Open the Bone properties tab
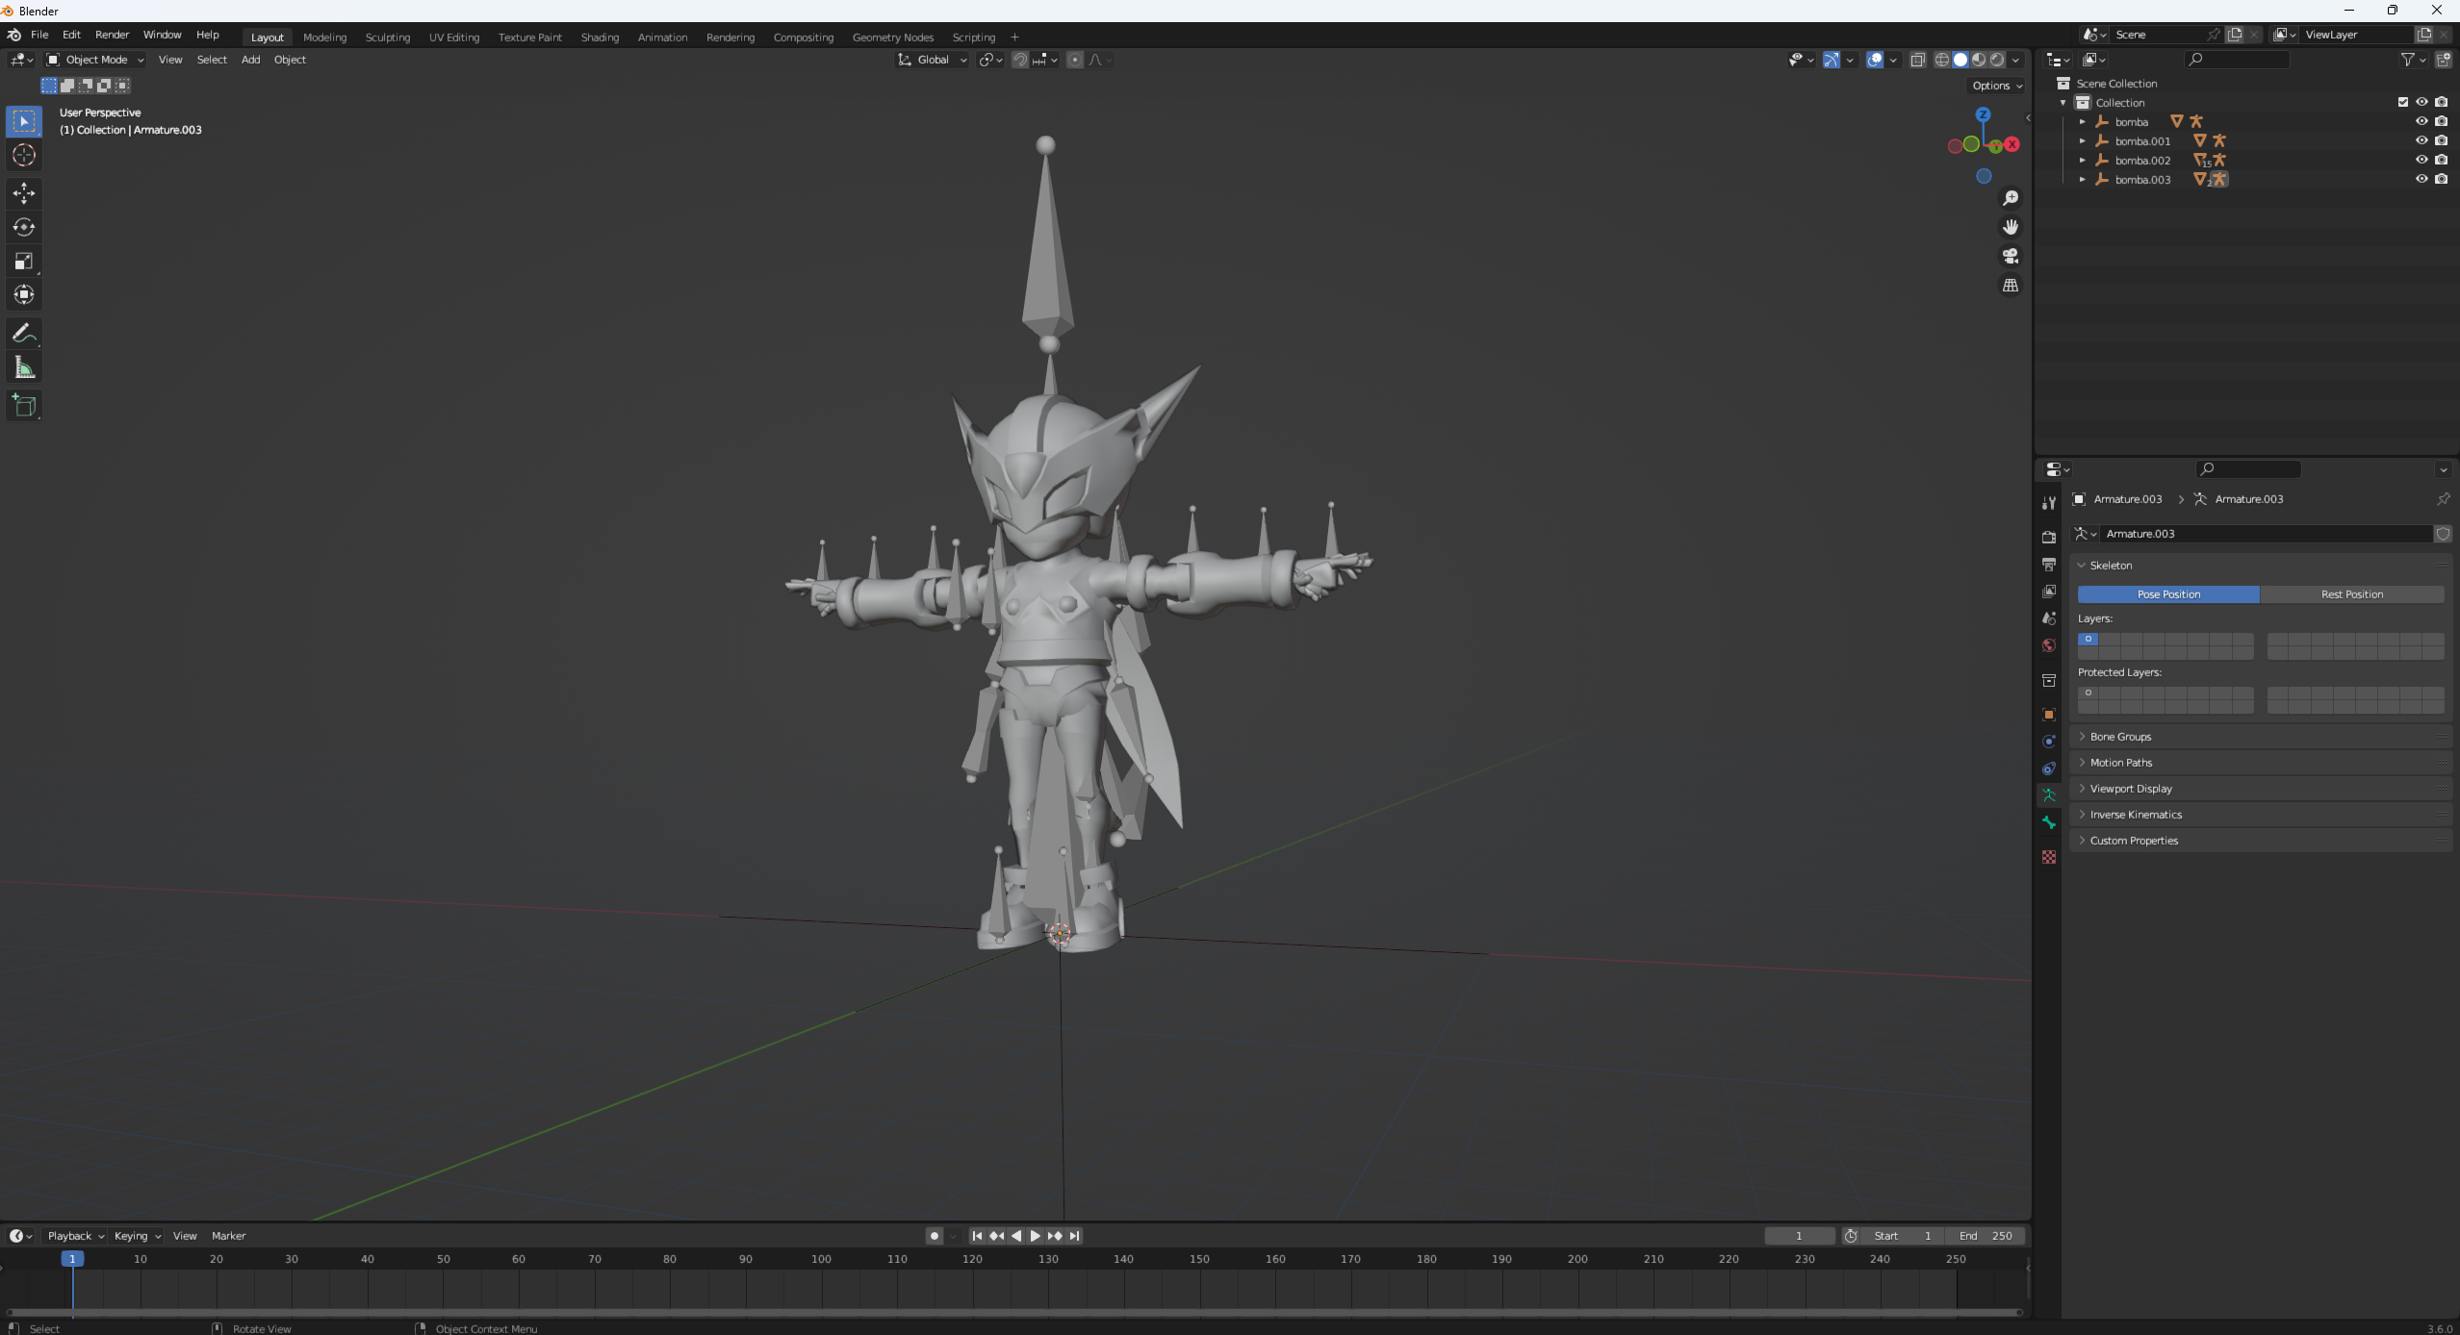Viewport: 2460px width, 1335px height. click(2049, 822)
